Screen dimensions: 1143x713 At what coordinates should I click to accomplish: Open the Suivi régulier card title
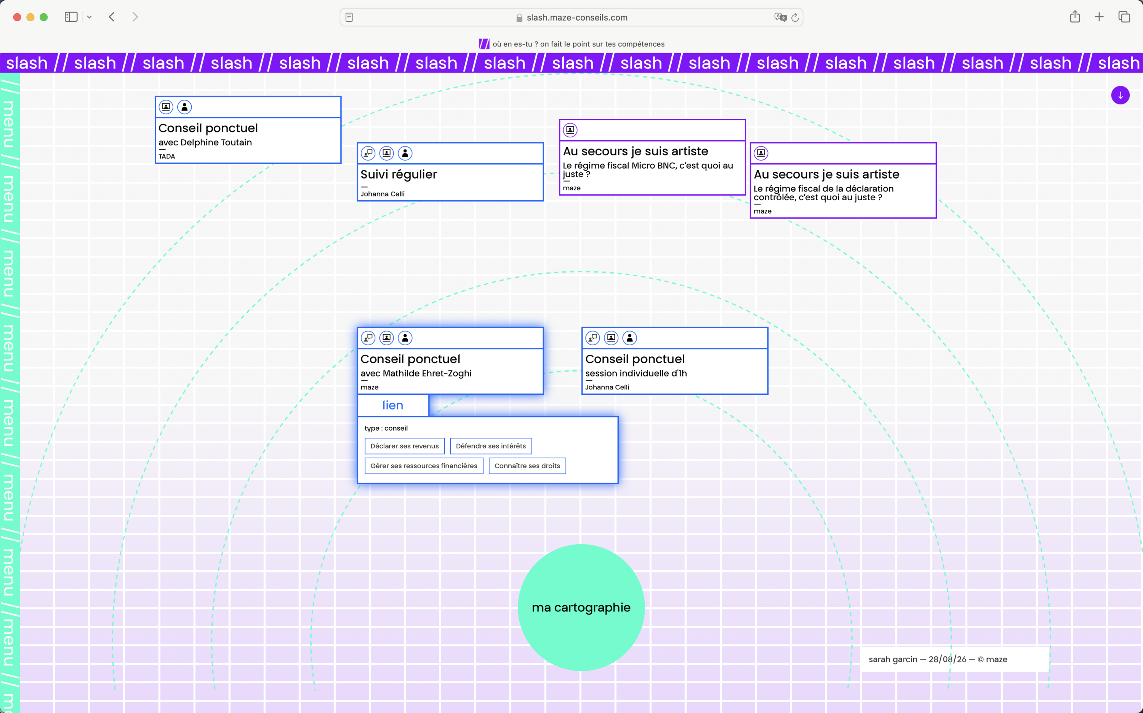(x=399, y=174)
